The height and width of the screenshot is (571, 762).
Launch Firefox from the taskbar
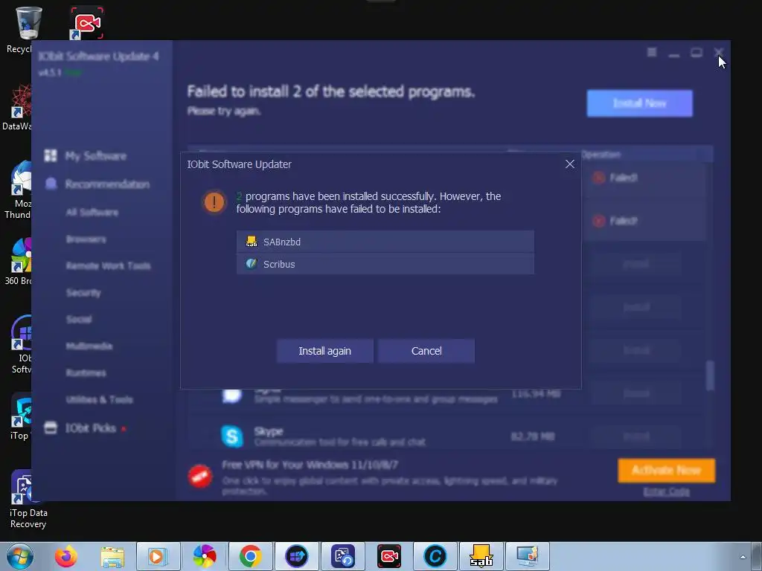[65, 556]
